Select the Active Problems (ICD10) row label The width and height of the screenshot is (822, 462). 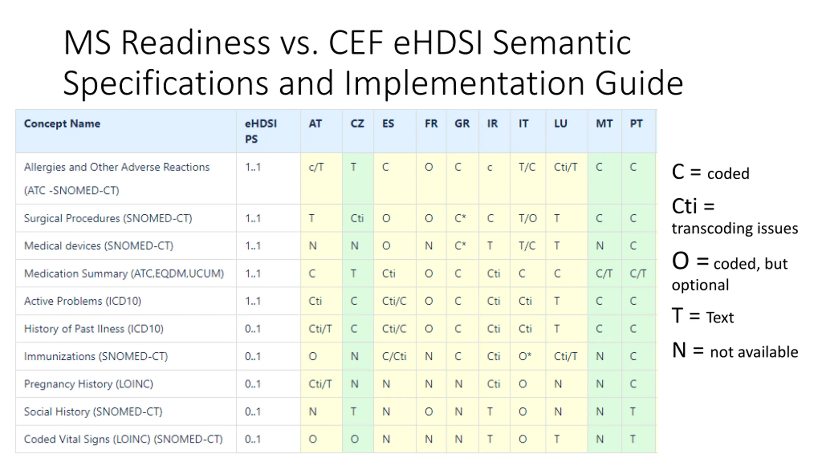(x=83, y=301)
